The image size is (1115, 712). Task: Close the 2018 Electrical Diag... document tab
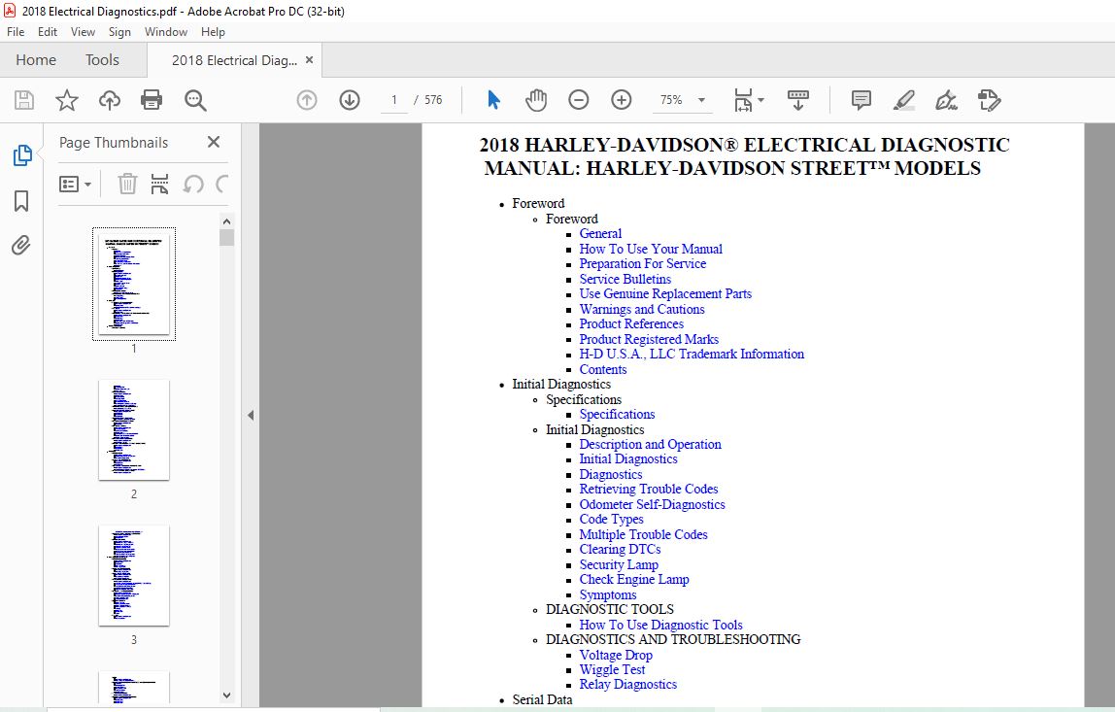tap(309, 60)
